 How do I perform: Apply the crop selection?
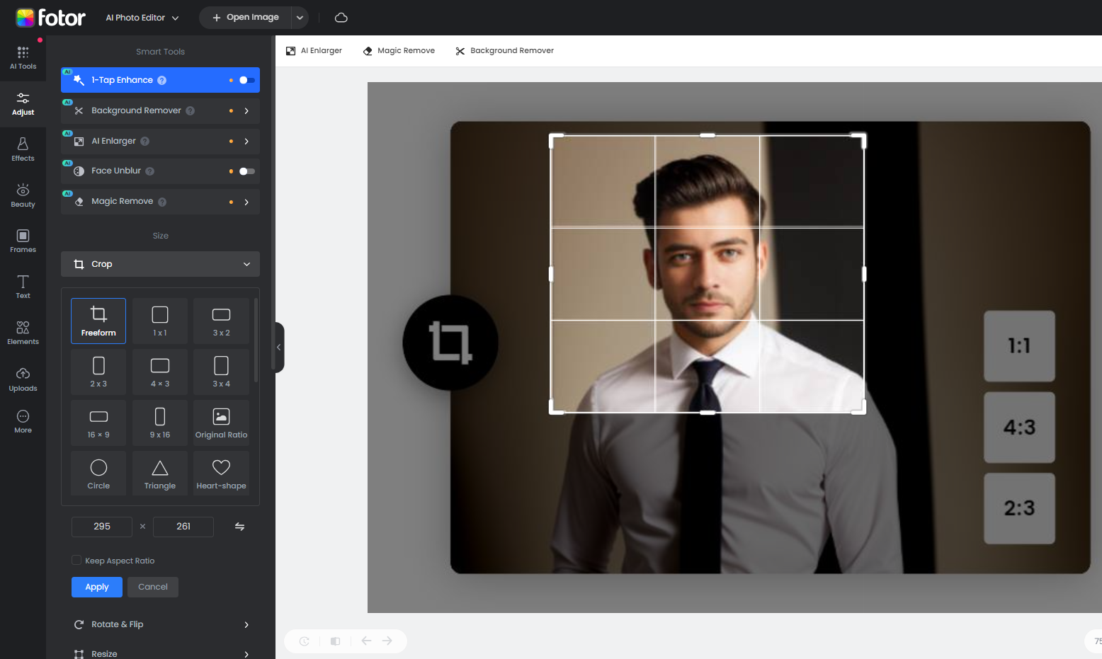[96, 587]
